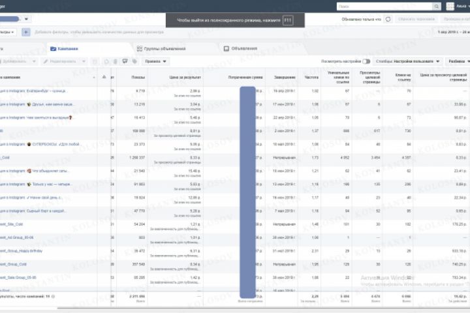The width and height of the screenshot is (470, 313).
Task: Click the trash delete icon in toolbar
Action: coord(115,61)
